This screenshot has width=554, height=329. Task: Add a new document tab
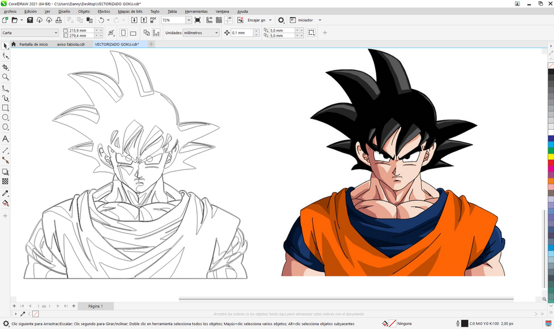point(151,44)
